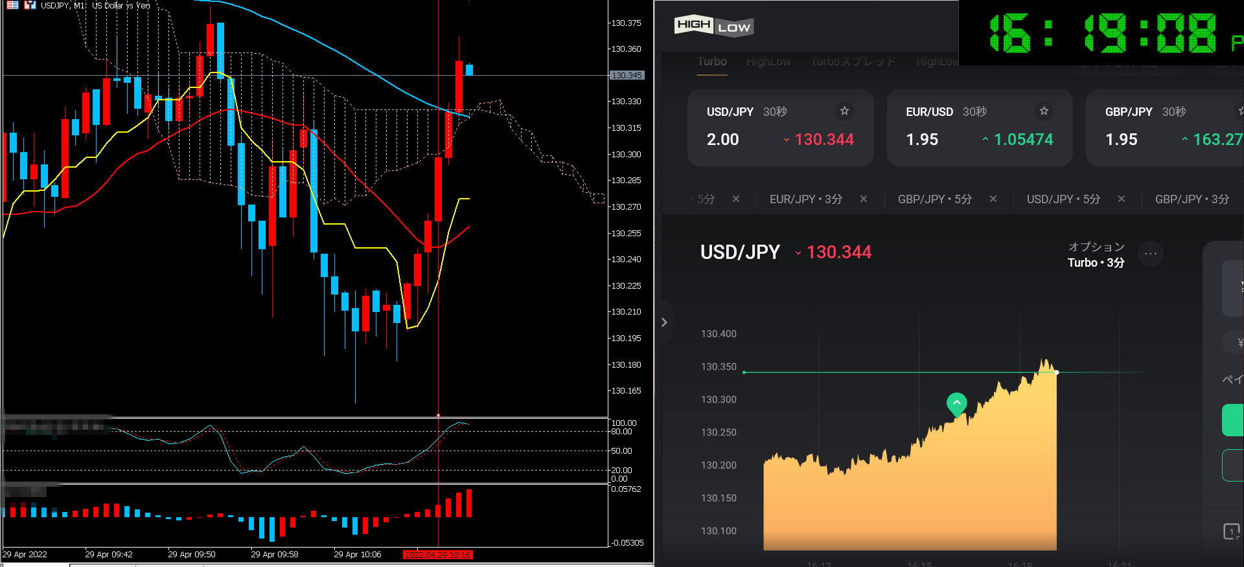The height and width of the screenshot is (567, 1244).
Task: Favorite the USD/JPY 30秒 card star
Action: pos(844,111)
